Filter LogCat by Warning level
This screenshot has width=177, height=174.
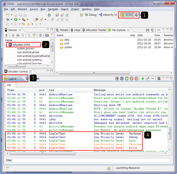pos(131,79)
